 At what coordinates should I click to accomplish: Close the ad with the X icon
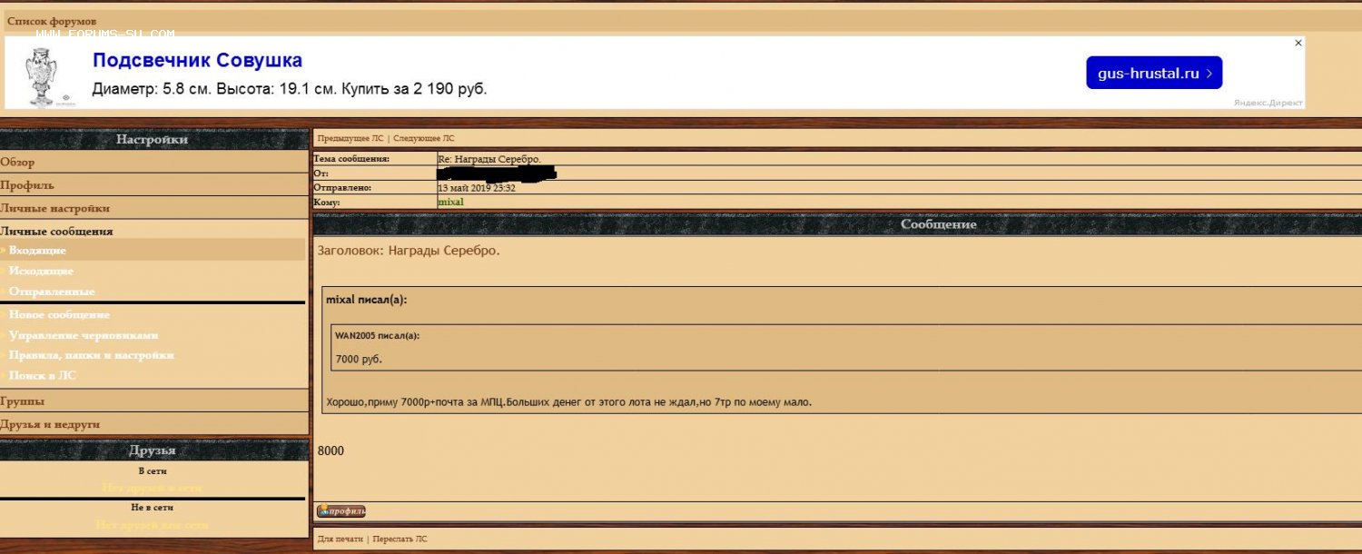1298,44
